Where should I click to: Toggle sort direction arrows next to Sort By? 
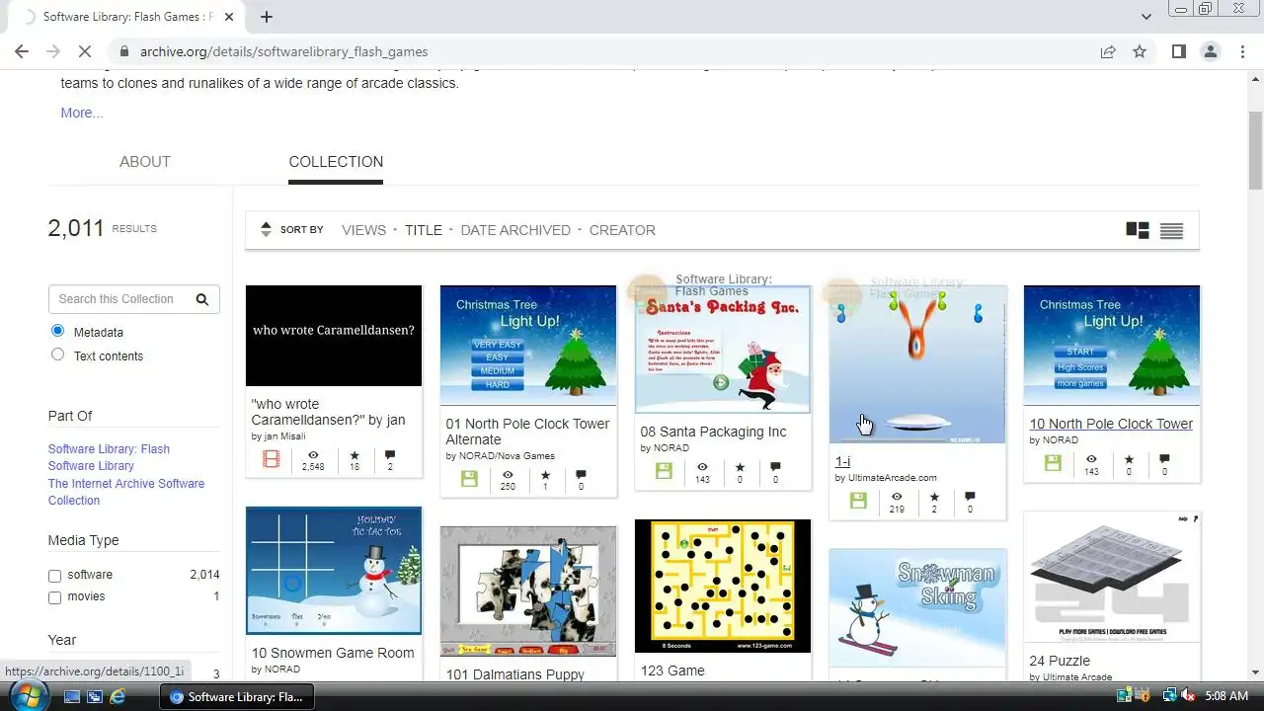(x=266, y=230)
